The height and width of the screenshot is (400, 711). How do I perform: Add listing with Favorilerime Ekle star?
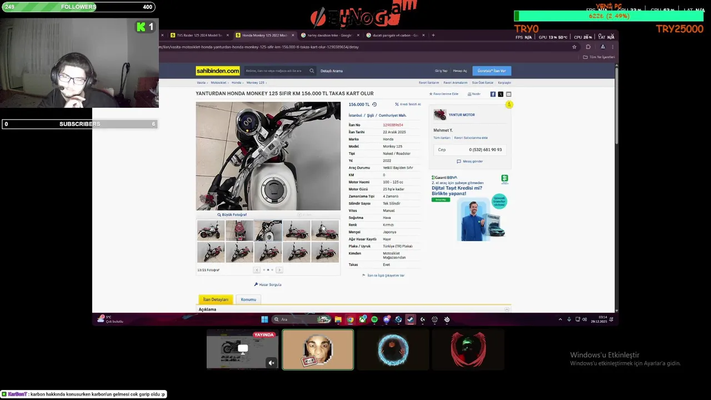[x=444, y=94]
